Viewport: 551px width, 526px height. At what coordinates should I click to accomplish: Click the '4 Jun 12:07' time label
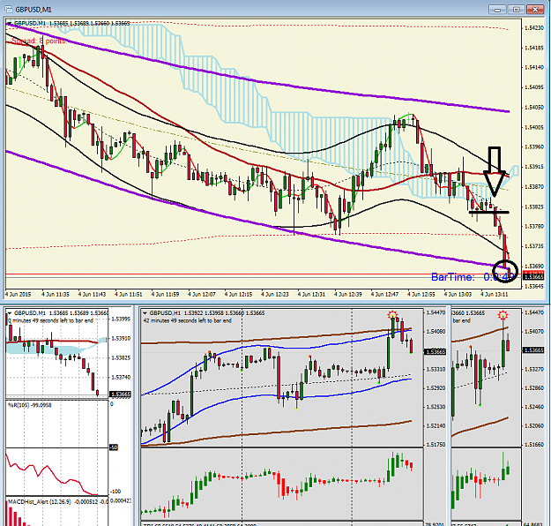(202, 294)
